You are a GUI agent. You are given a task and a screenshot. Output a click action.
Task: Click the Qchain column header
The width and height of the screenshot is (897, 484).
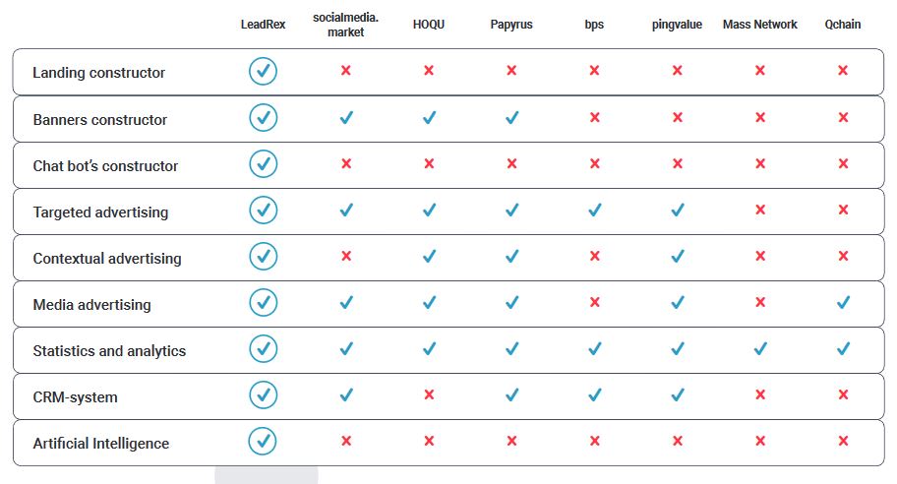[x=843, y=25]
